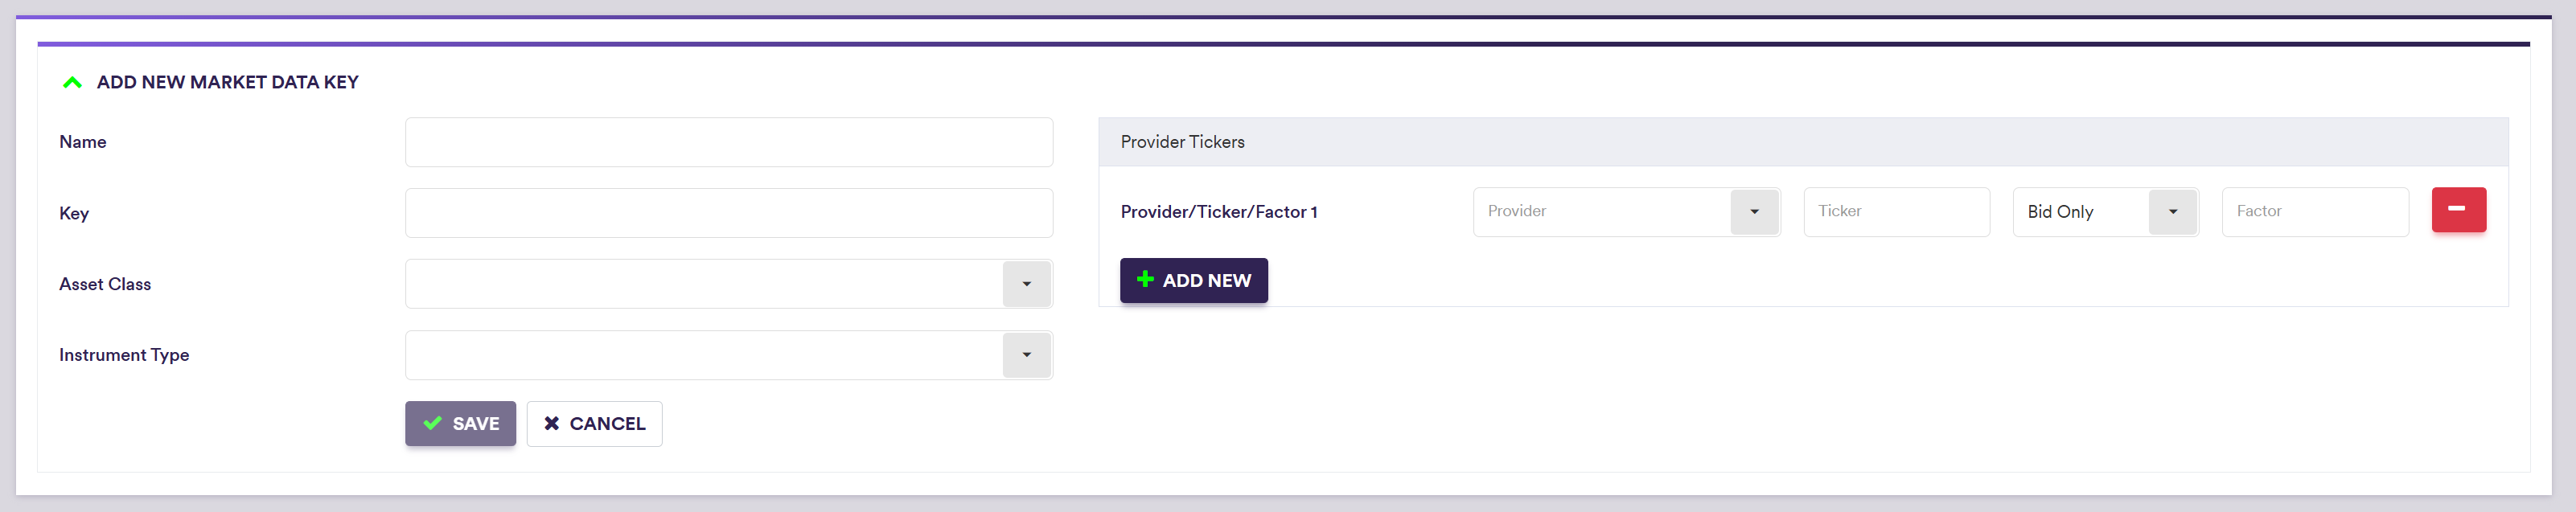The width and height of the screenshot is (2576, 512).
Task: Open the Bid Only dropdown arrow
Action: point(2172,212)
